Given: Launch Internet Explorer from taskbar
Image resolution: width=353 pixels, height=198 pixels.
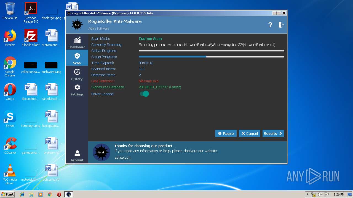Looking at the screenshot, I should [22, 194].
